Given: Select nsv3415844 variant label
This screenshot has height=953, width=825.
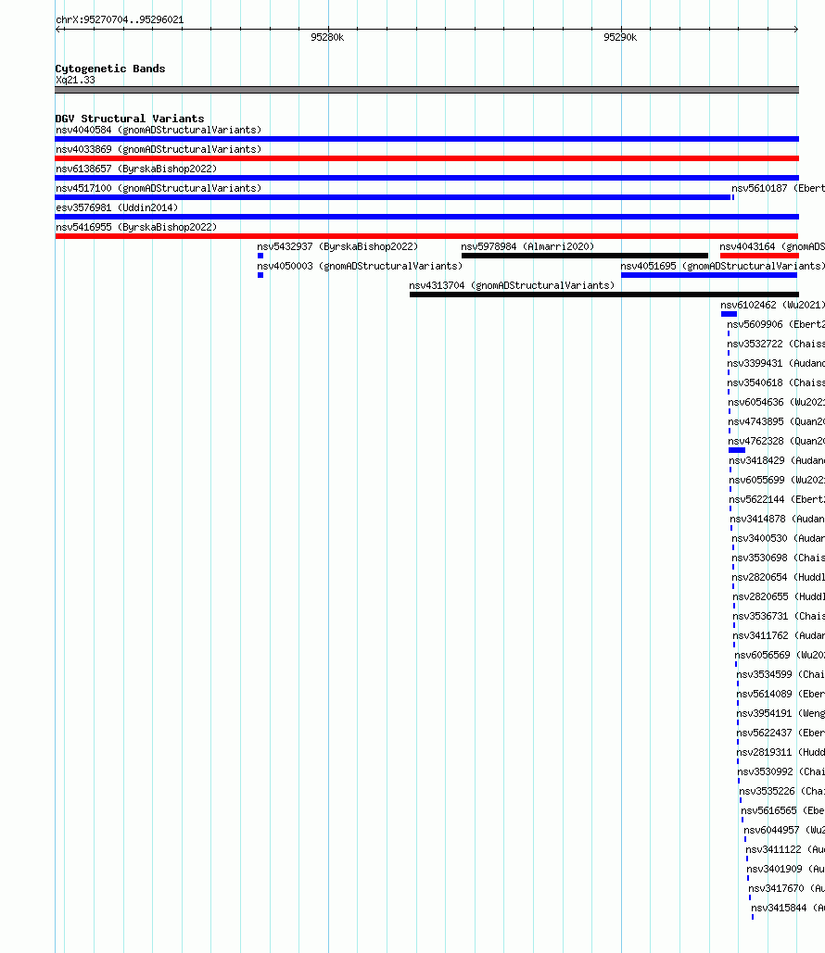Looking at the screenshot, I should click(x=788, y=908).
